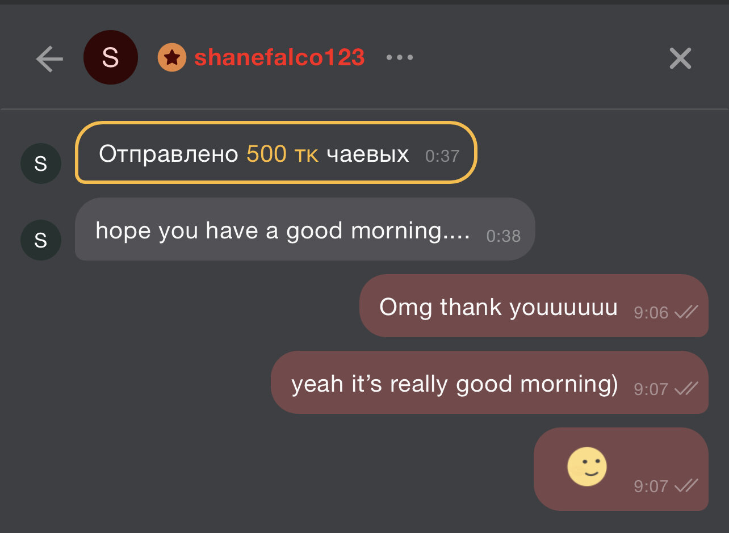Select the "Omg thank youuuuuu" message bubble
Screen dimensions: 729x533
(498, 307)
